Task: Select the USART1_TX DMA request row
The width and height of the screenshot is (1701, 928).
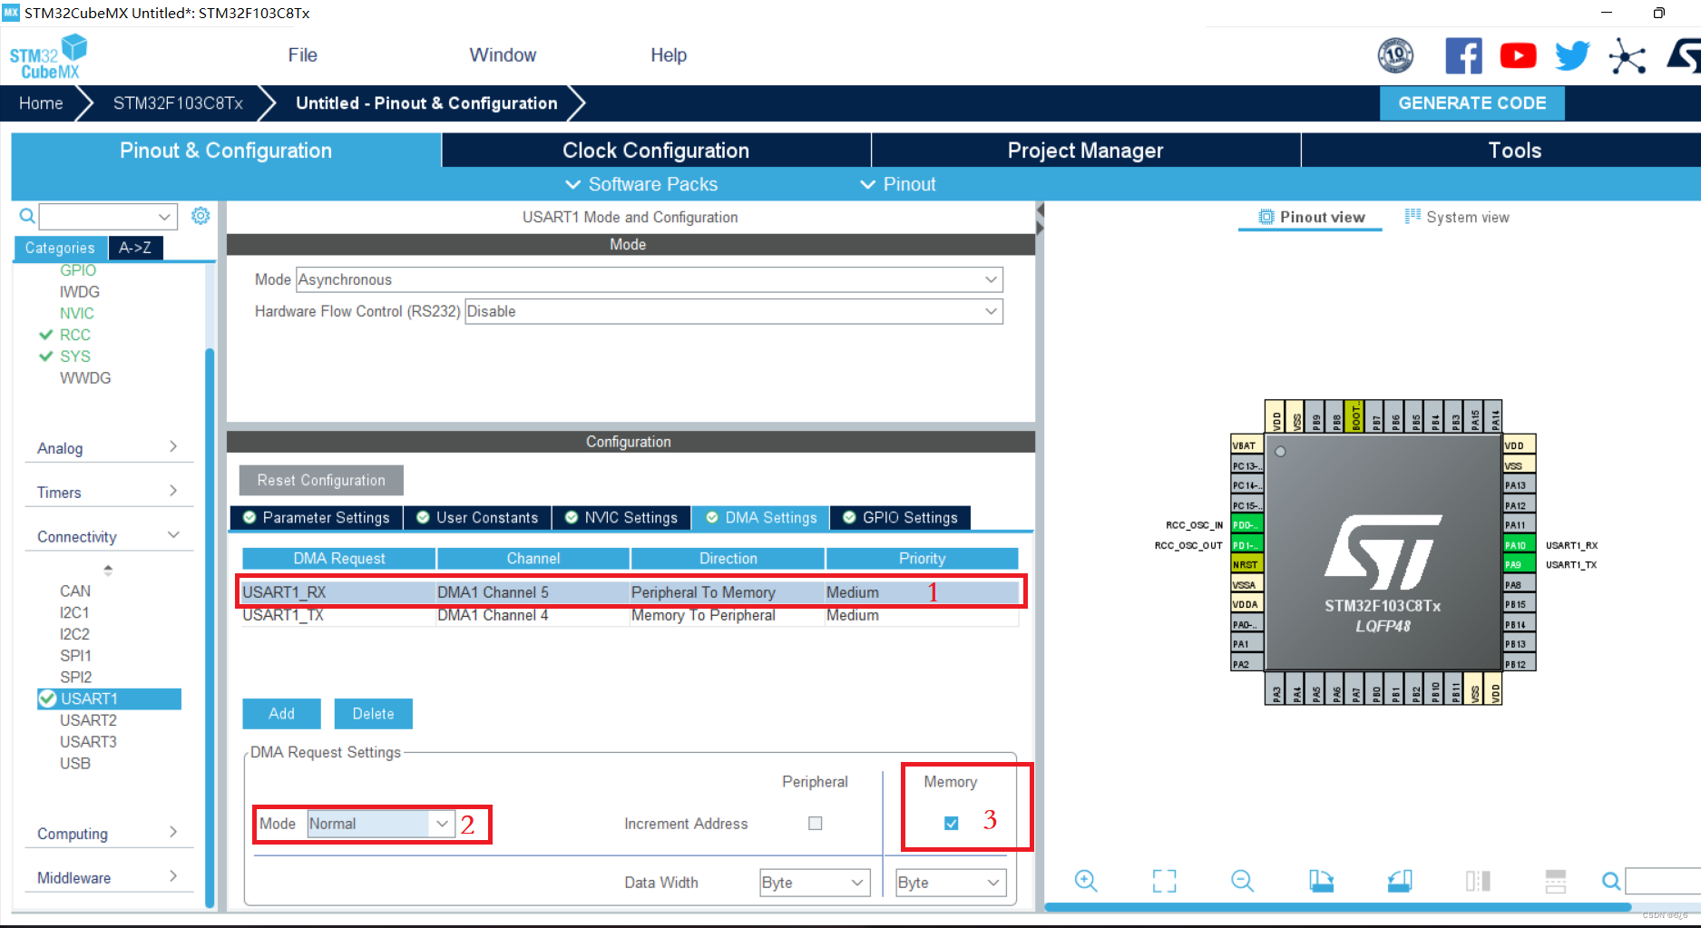Action: (x=630, y=615)
